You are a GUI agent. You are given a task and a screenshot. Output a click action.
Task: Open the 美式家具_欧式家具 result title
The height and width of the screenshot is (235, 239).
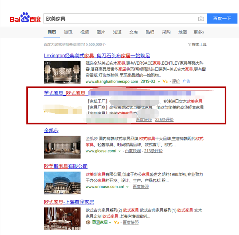pos(66,93)
